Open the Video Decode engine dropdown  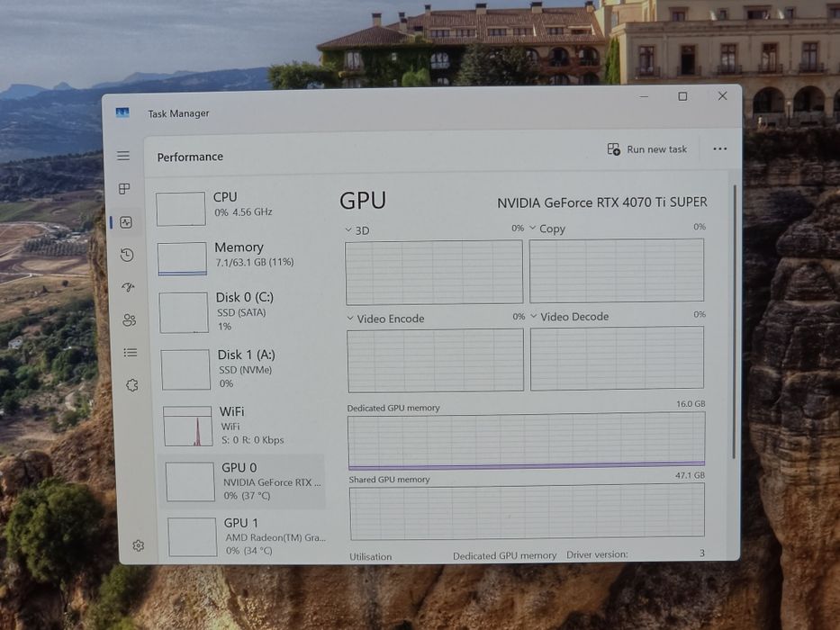tap(534, 316)
